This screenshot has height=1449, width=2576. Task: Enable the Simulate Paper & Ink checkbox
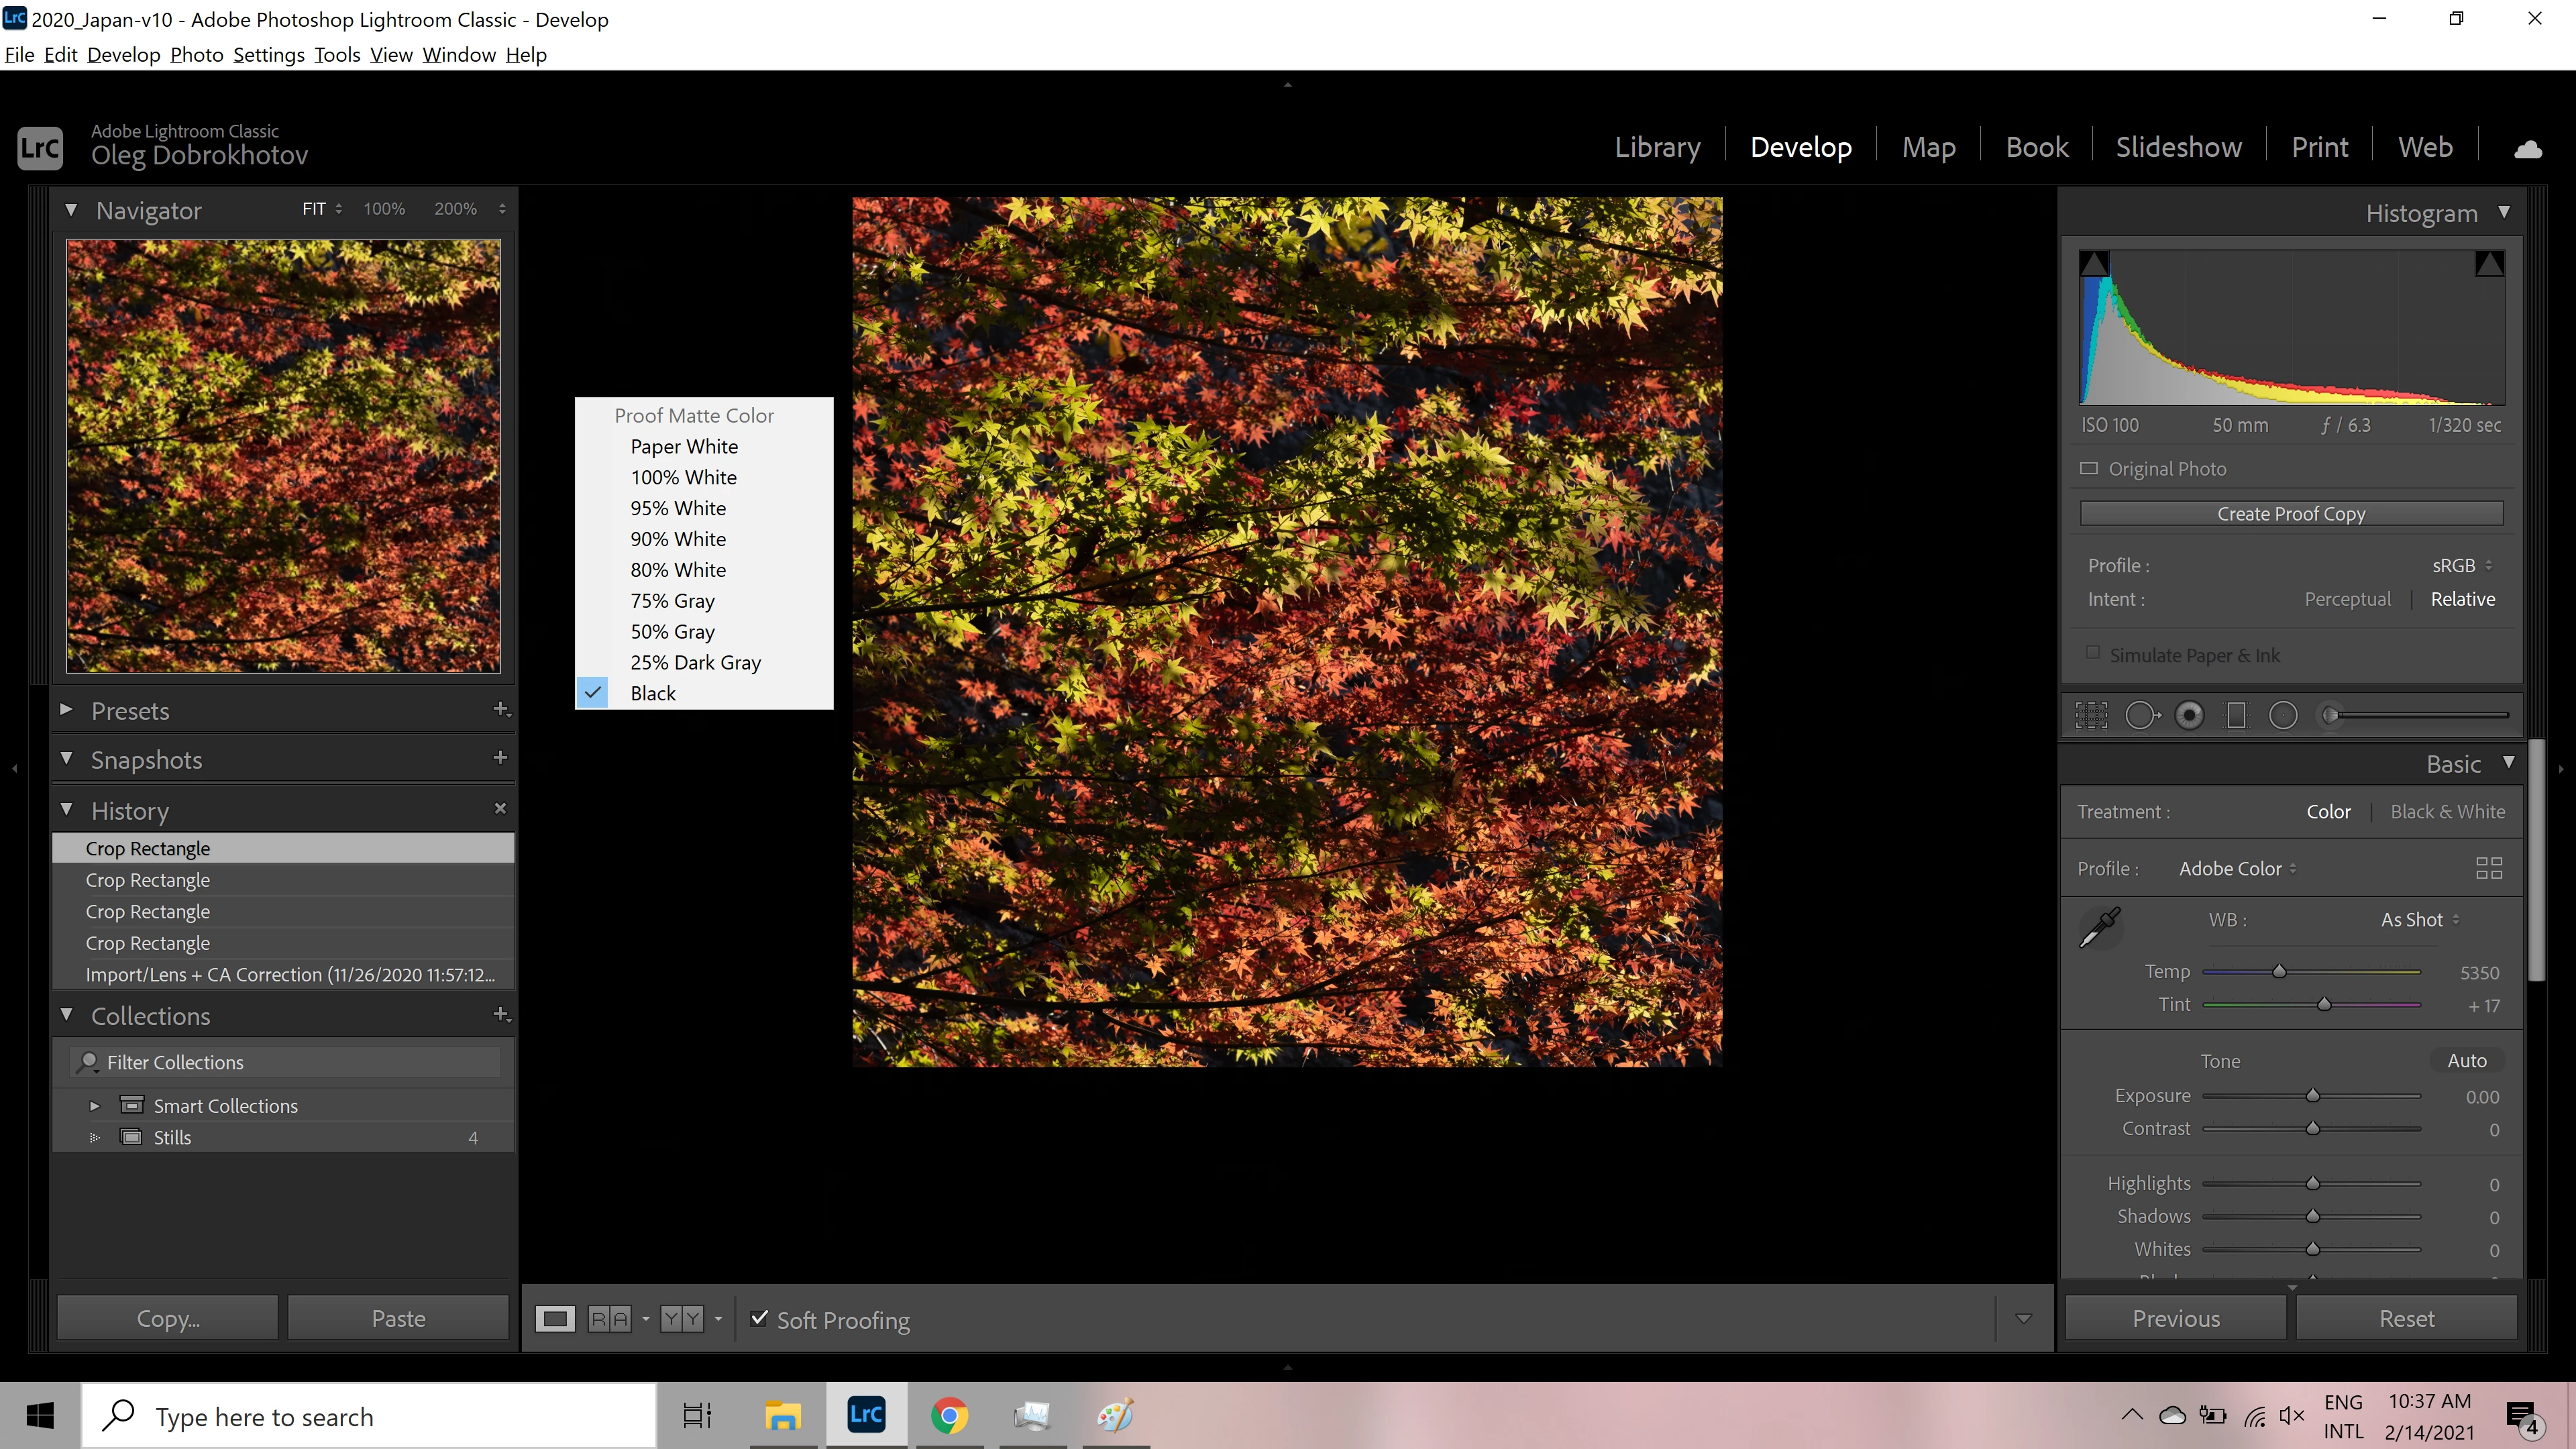coord(2093,653)
